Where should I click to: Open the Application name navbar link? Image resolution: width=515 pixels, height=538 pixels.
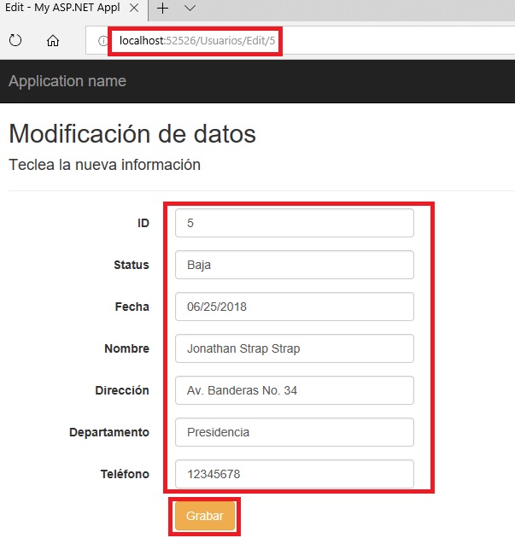click(67, 81)
